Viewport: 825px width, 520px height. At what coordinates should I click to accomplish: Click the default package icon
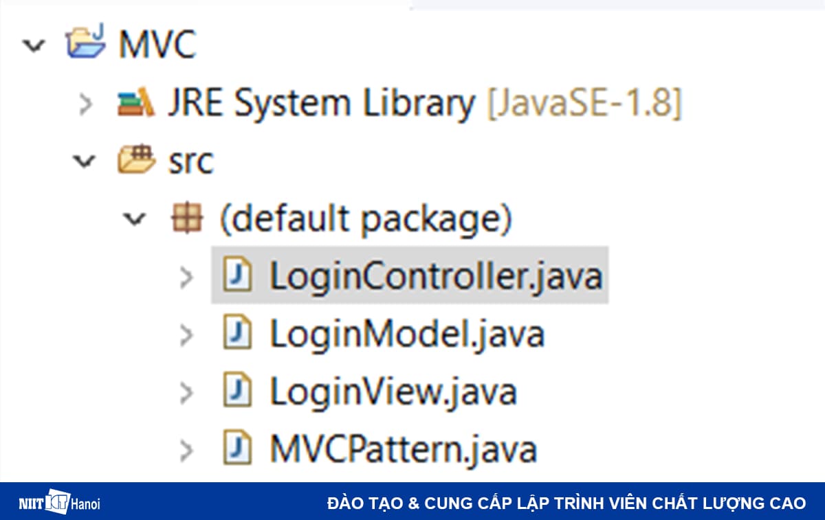click(187, 218)
